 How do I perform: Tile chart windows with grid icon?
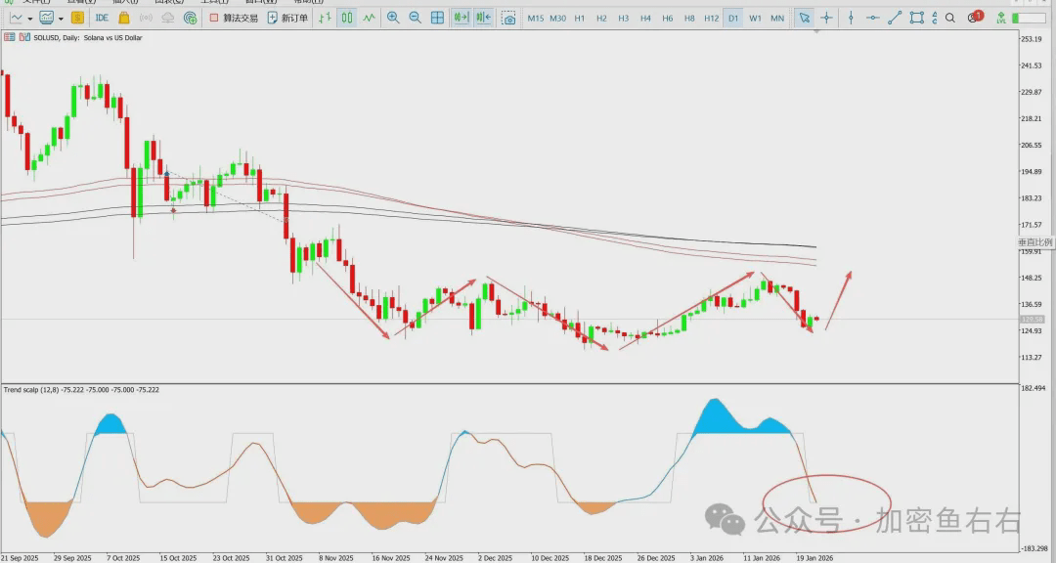pyautogui.click(x=437, y=18)
